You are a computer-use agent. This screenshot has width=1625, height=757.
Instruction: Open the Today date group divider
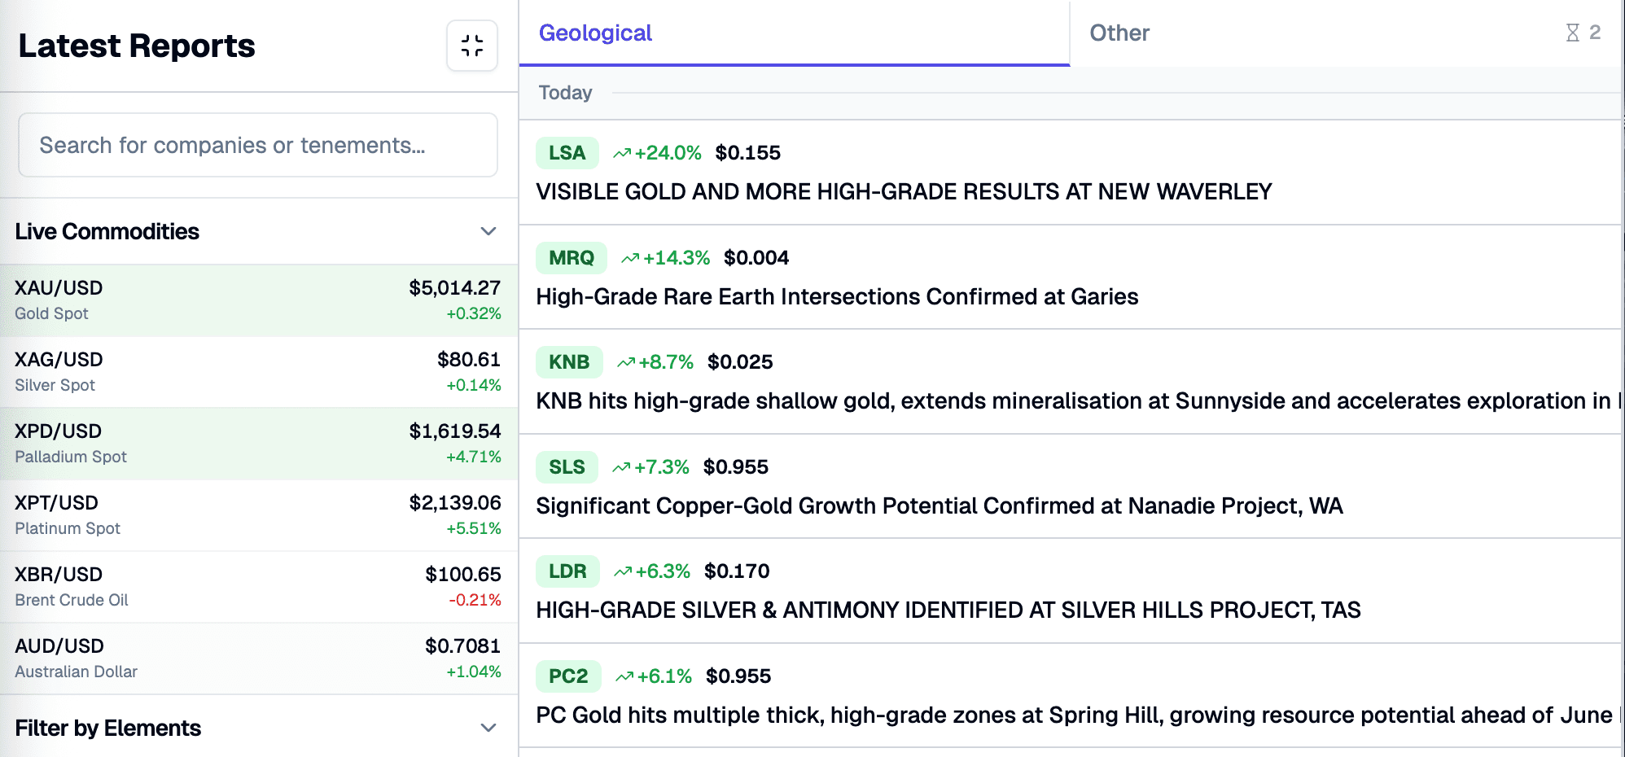click(x=565, y=93)
